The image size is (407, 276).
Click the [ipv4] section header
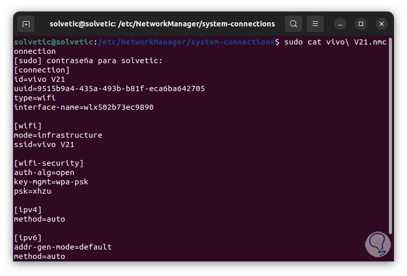pyautogui.click(x=28, y=210)
